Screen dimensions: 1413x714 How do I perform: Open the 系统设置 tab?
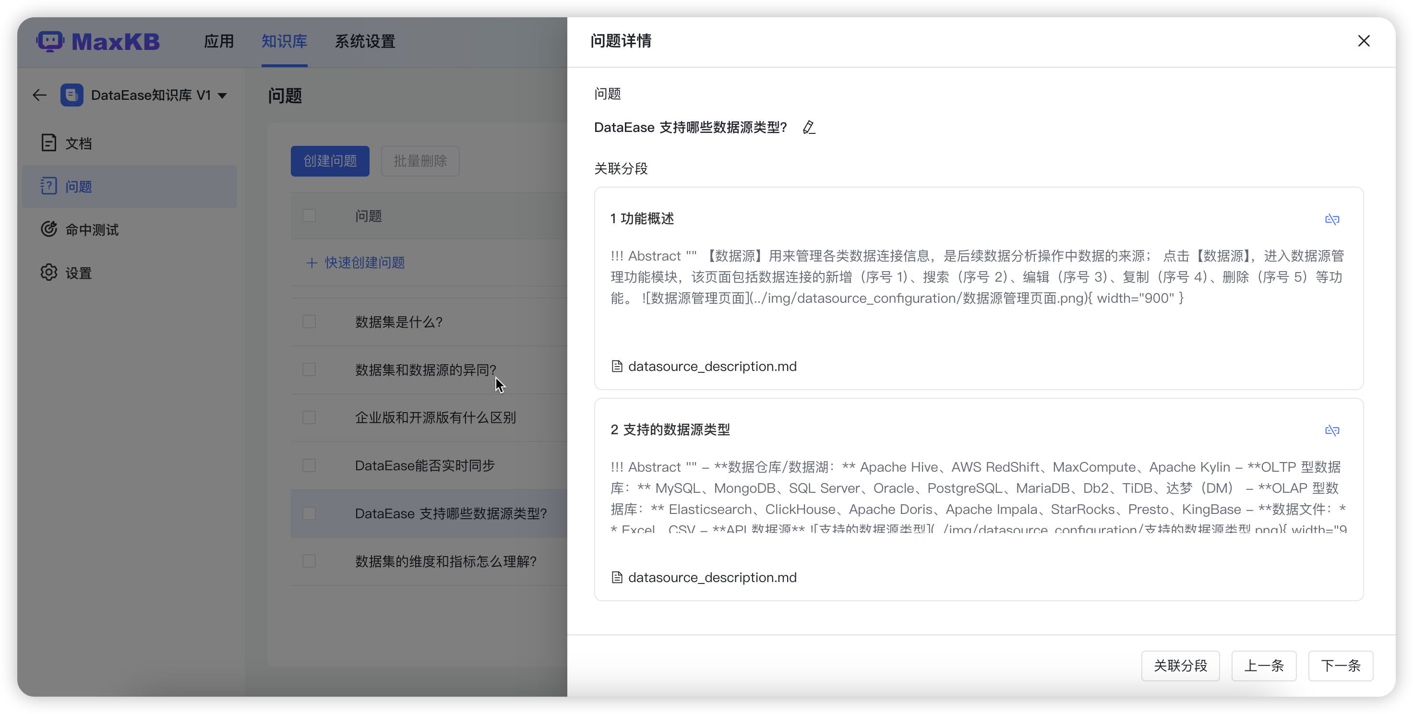click(364, 41)
